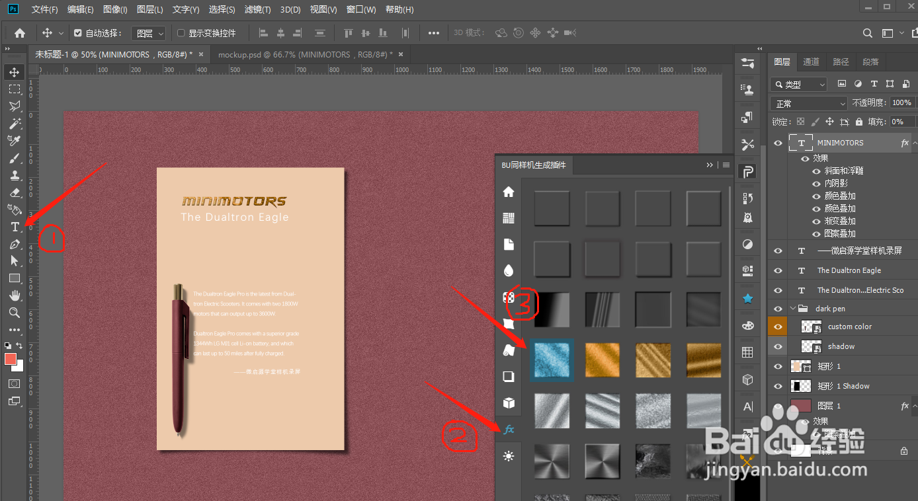This screenshot has height=501, width=918.
Task: Select the Eyedropper tool
Action: pos(15,140)
